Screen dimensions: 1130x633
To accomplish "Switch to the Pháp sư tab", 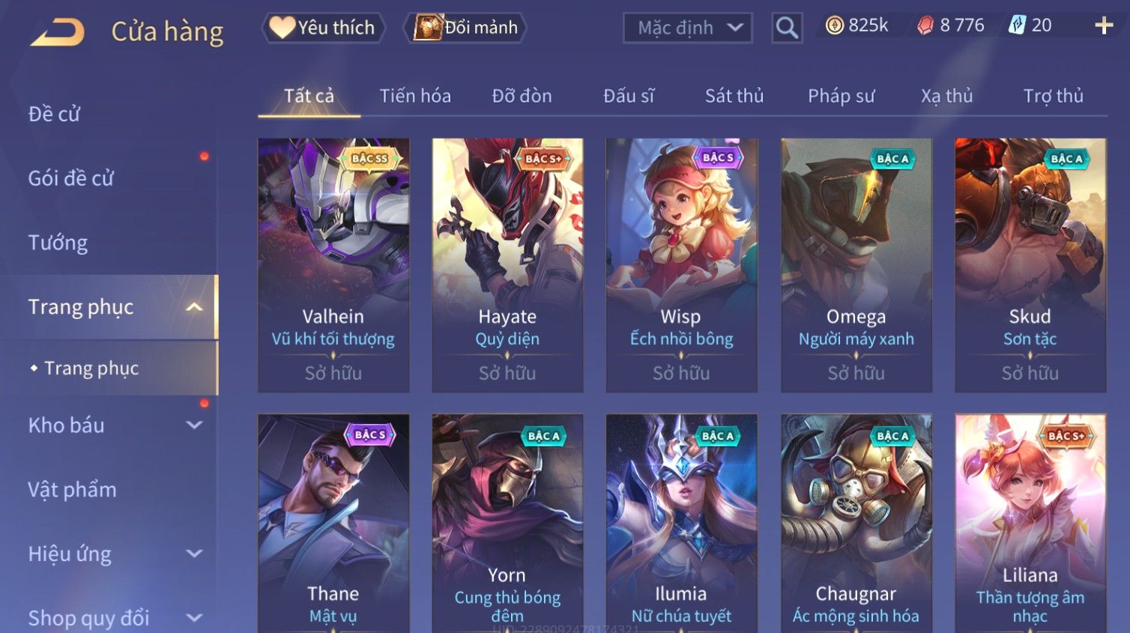I will pyautogui.click(x=841, y=96).
